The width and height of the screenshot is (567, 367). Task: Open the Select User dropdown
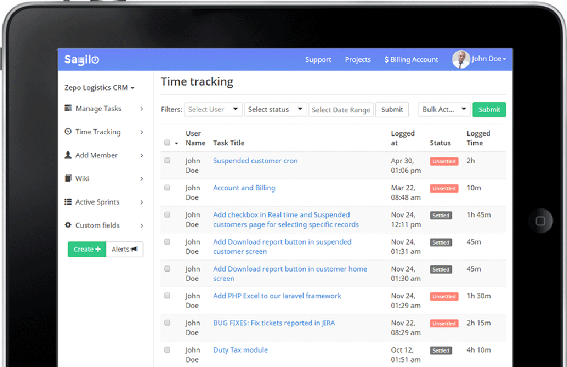[x=213, y=109]
